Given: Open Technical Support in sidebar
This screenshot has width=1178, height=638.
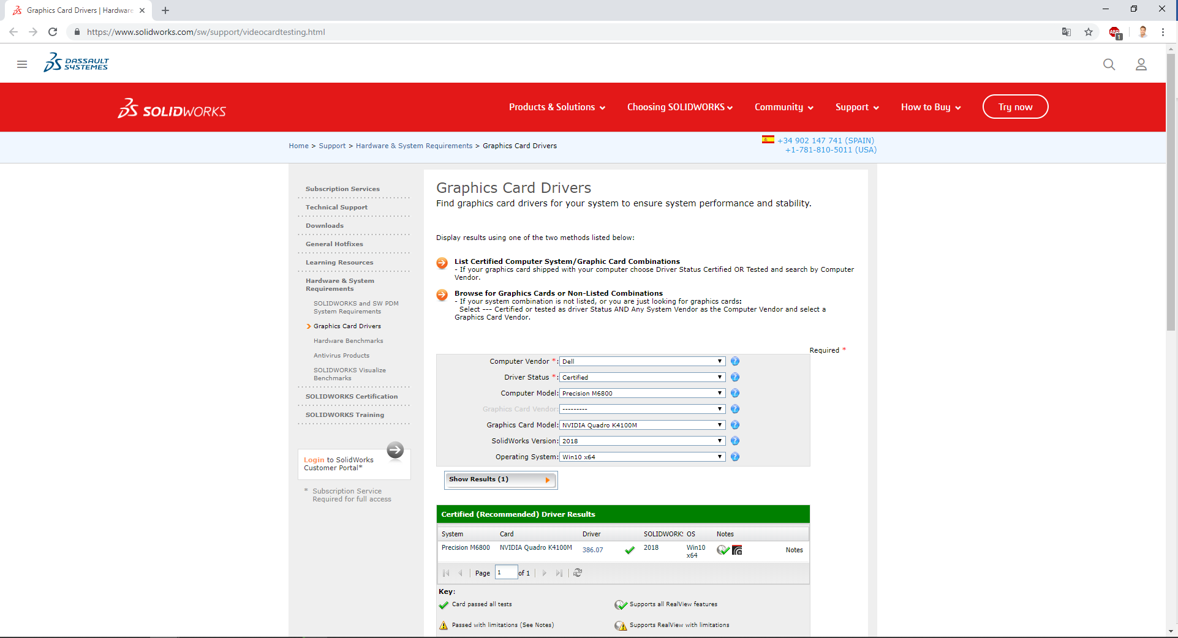Looking at the screenshot, I should 336,207.
